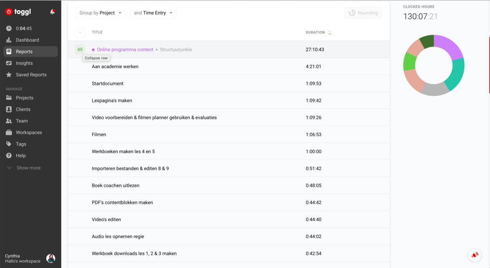Open the floating Toggl button icon
Screen dimensions: 490x268
click(474, 255)
